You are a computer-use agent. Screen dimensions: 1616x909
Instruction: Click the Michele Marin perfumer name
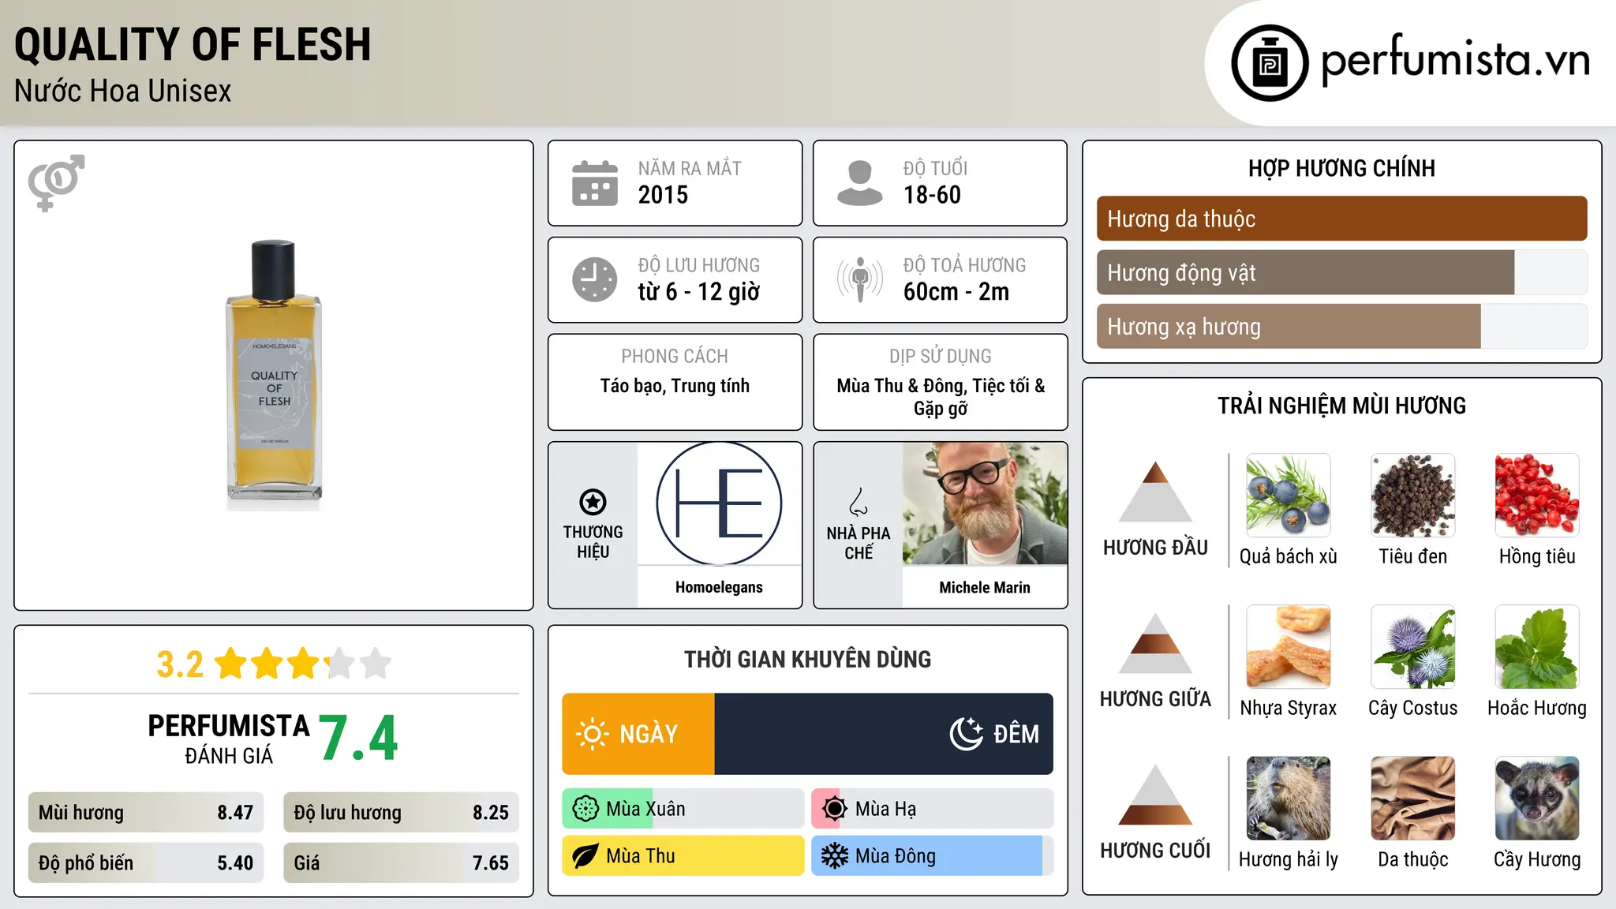[985, 587]
